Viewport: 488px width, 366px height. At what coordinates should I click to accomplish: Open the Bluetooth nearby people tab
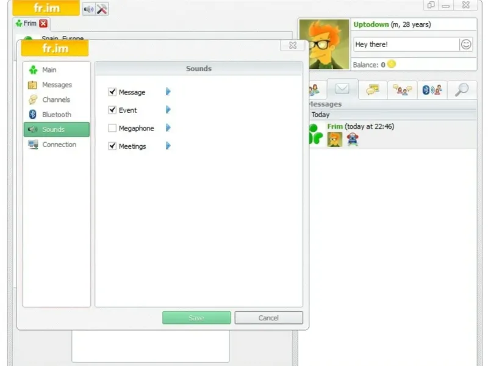(432, 90)
